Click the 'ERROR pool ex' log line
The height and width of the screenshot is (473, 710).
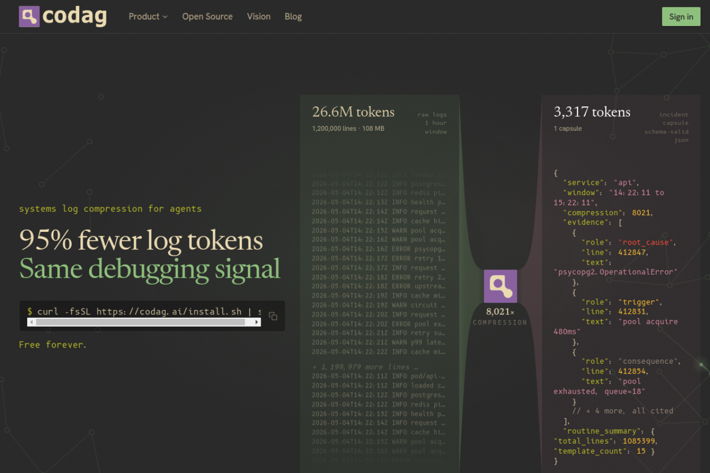point(378,324)
